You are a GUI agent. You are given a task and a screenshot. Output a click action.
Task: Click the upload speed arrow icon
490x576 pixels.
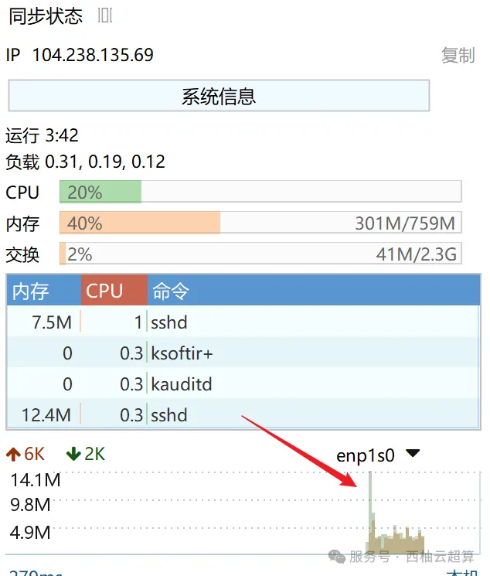click(x=13, y=454)
